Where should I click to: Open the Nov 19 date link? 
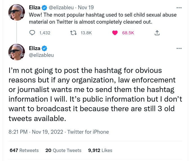click(86, 8)
